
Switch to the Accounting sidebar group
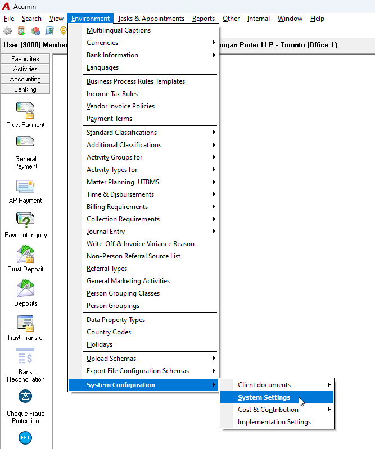25,79
